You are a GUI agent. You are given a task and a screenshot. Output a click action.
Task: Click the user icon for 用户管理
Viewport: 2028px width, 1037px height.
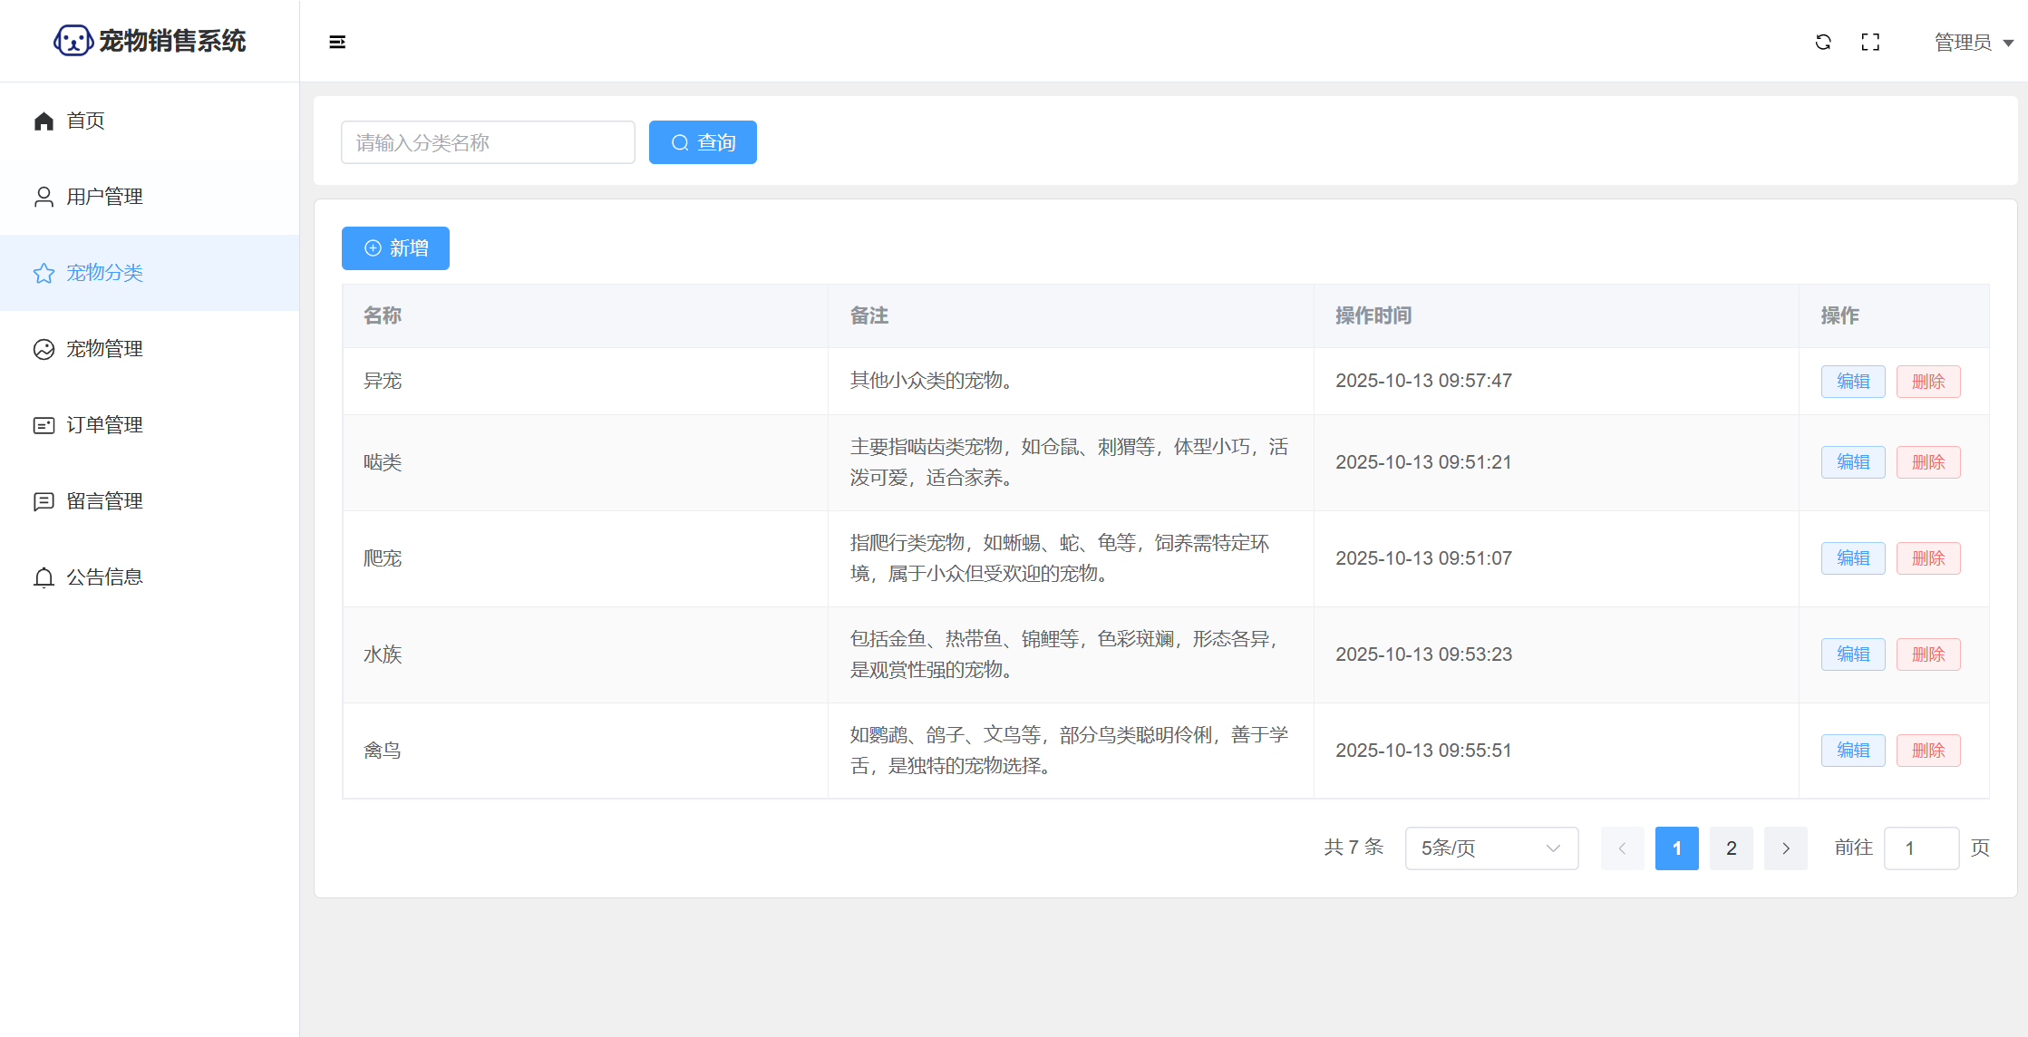pyautogui.click(x=44, y=197)
